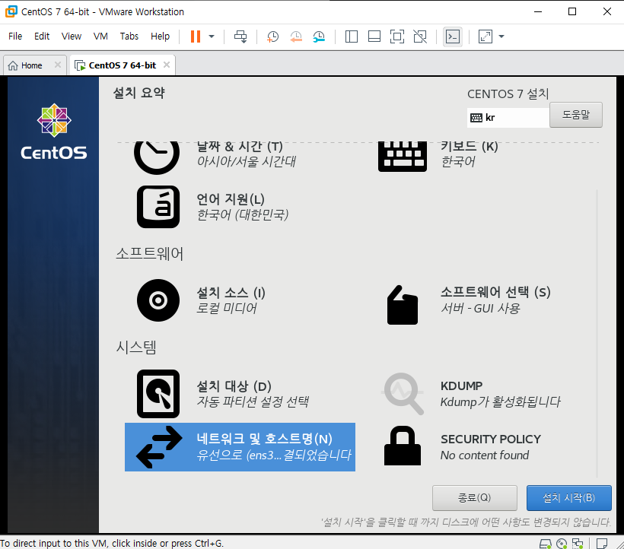
Task: Open the console view icon
Action: [x=453, y=36]
